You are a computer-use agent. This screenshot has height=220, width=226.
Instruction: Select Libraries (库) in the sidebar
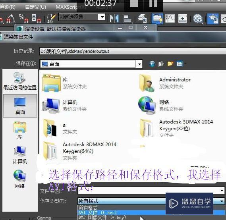(20, 130)
